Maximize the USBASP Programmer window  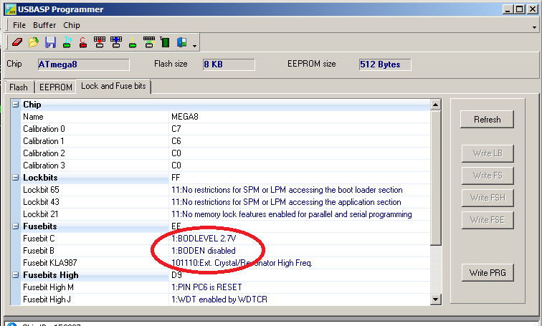pyautogui.click(x=520, y=9)
